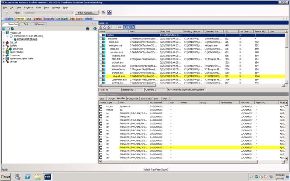Check the box for Process handle System (4)
This screenshot has width=290, height=181.
[x=101, y=106]
